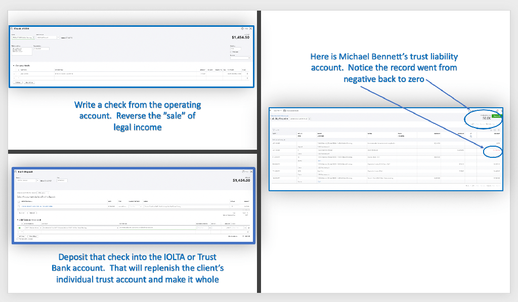Toggle the checkbox at the bottom of Bank Deposit
Viewport: 518px width, 302px height.
tap(18, 239)
